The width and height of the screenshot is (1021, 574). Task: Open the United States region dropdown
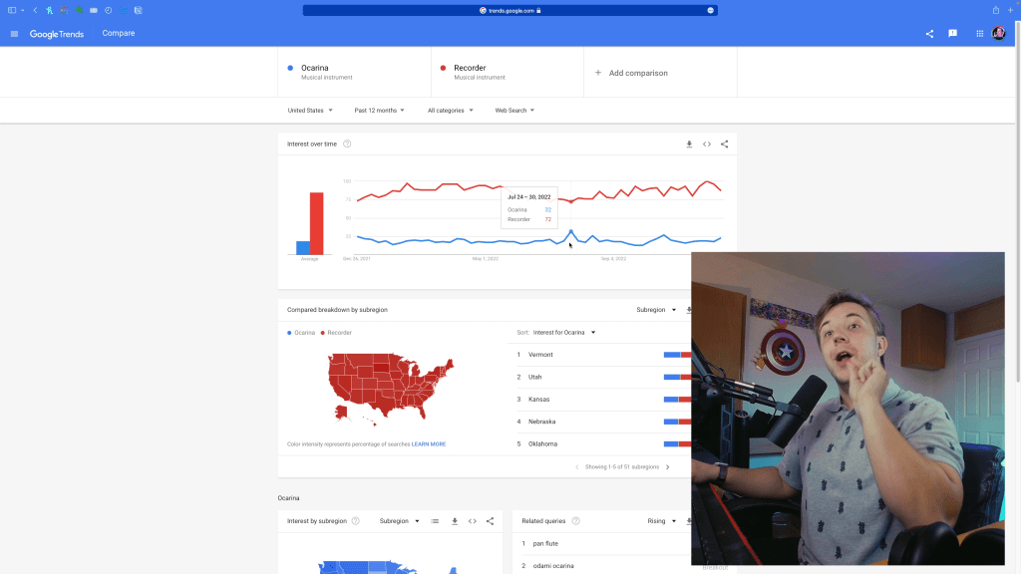[x=310, y=111]
